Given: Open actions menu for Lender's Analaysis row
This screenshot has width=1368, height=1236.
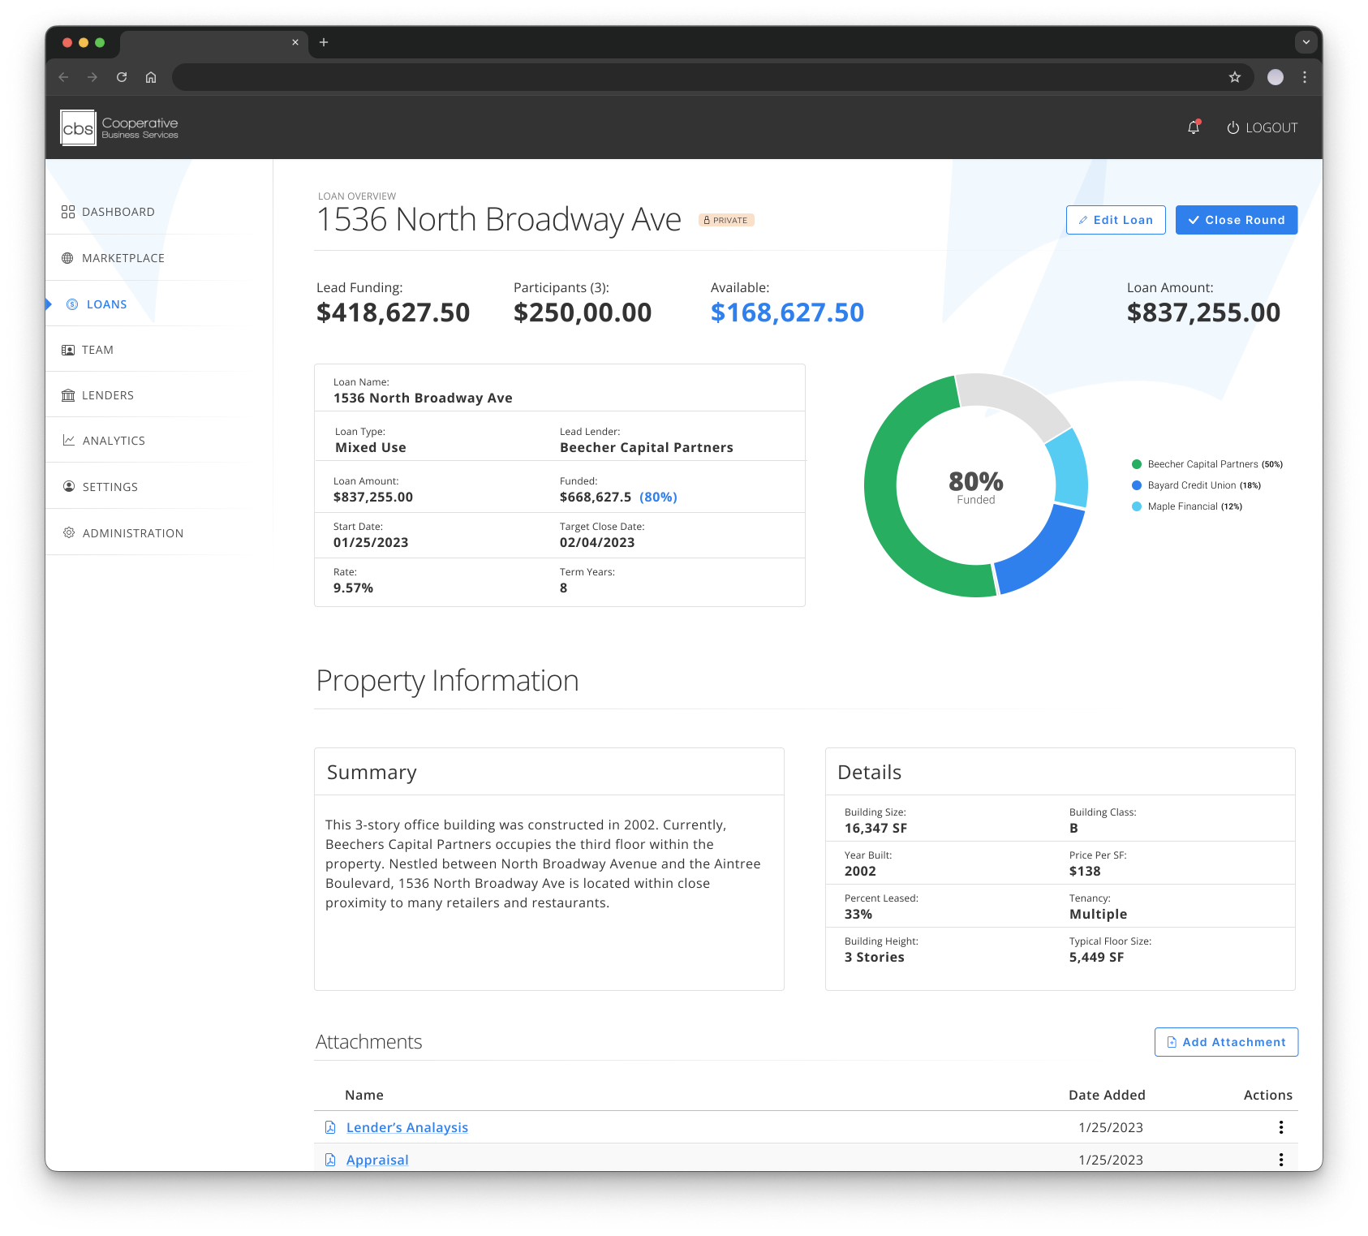Looking at the screenshot, I should tap(1281, 1127).
